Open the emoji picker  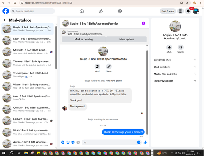click(139, 143)
